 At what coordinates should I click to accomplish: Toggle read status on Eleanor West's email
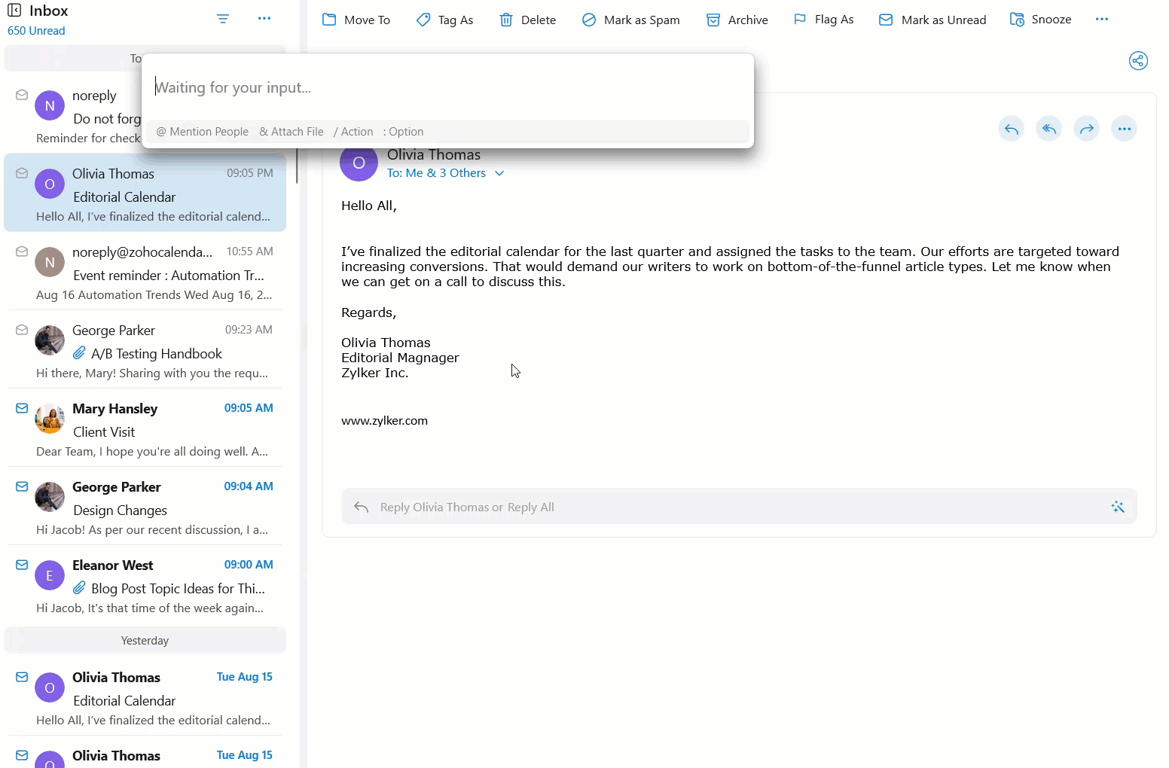tap(22, 565)
